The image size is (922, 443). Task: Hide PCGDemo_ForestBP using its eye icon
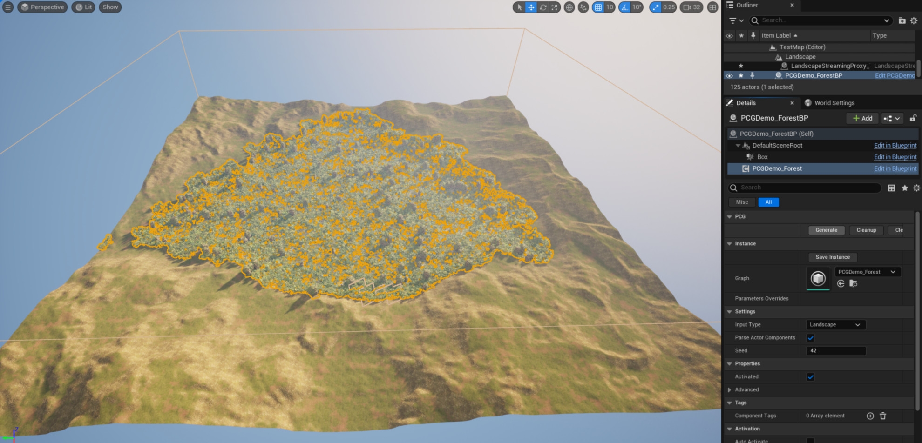[x=729, y=75]
